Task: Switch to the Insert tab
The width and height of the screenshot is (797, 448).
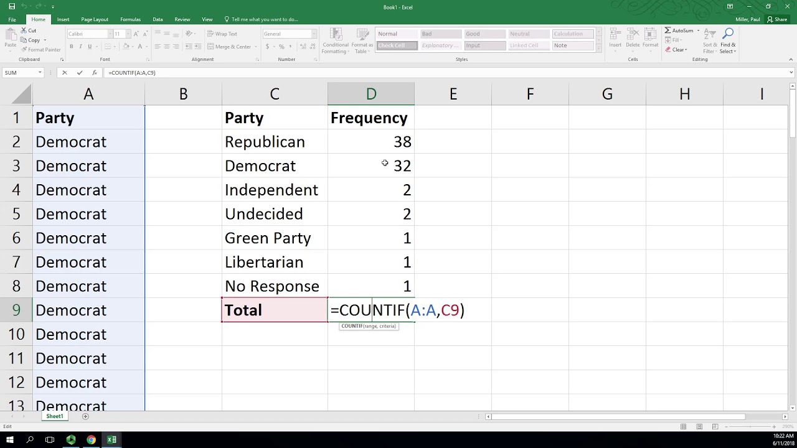Action: [63, 19]
